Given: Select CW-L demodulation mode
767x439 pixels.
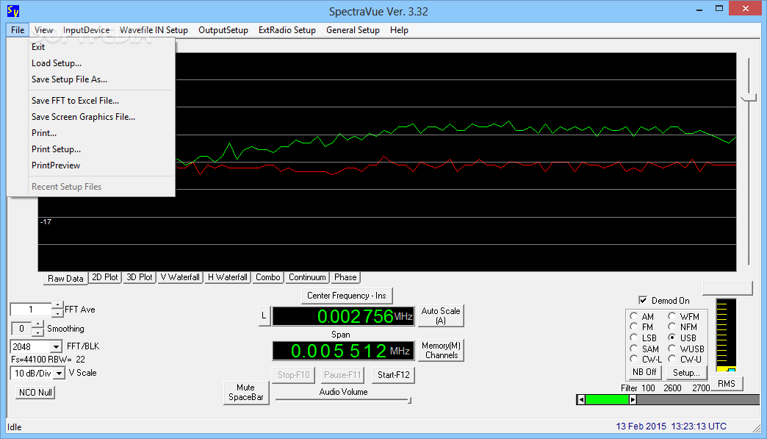Looking at the screenshot, I should [x=634, y=360].
